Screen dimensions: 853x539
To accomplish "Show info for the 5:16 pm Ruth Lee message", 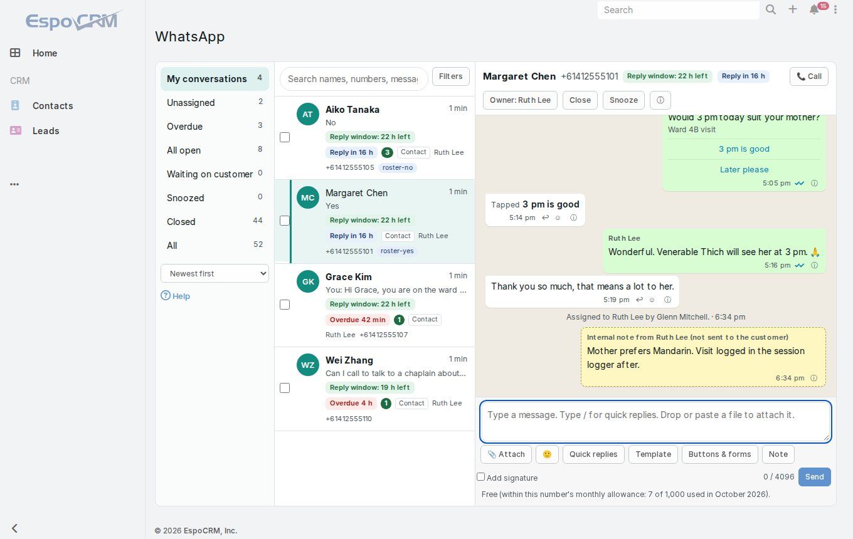I will pyautogui.click(x=814, y=266).
